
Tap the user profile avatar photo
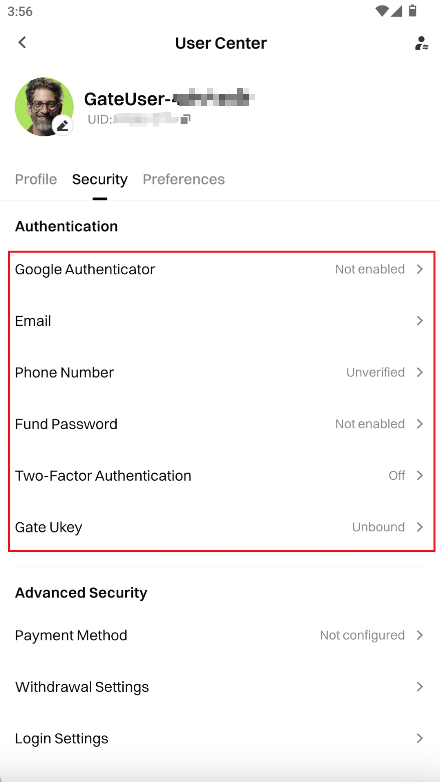[x=43, y=106]
